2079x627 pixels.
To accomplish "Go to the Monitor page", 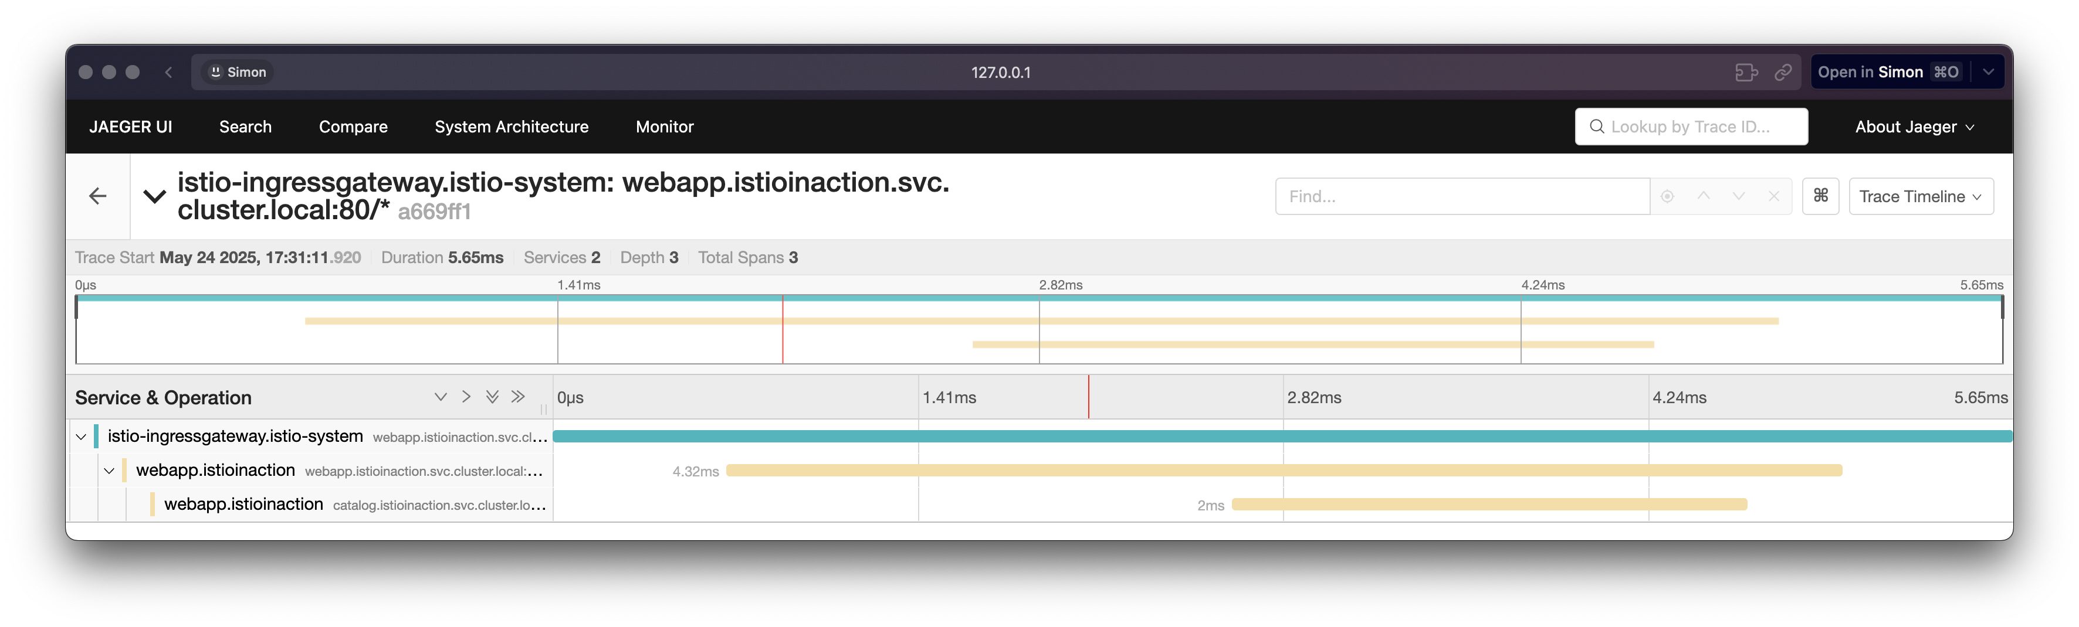I will [x=664, y=127].
